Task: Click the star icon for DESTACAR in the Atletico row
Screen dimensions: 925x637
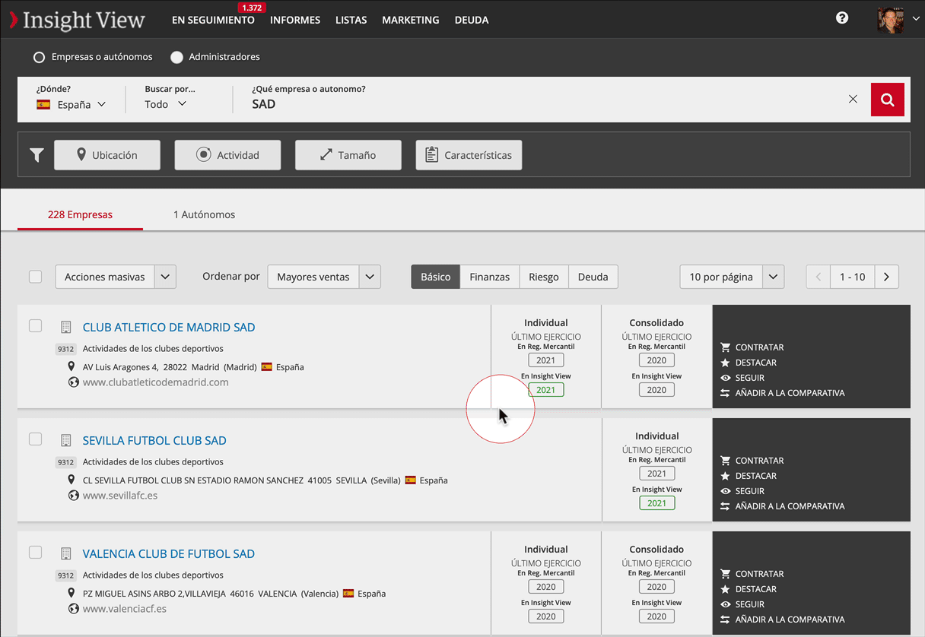Action: click(x=725, y=363)
